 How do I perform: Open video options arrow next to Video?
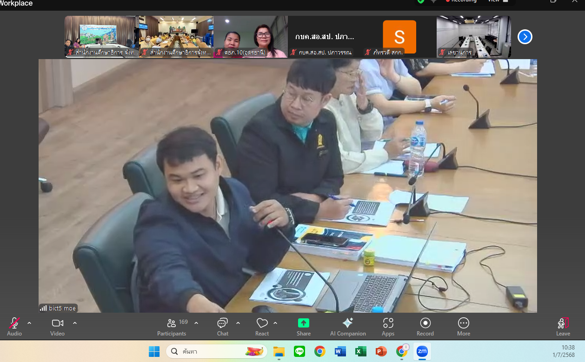(x=75, y=323)
